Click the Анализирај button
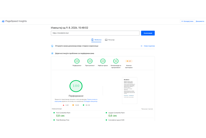 148,33
